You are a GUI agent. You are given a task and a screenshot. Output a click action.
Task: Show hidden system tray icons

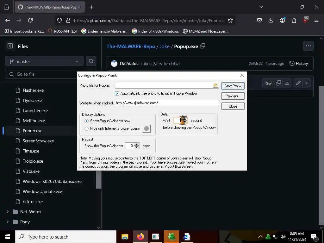260,237
